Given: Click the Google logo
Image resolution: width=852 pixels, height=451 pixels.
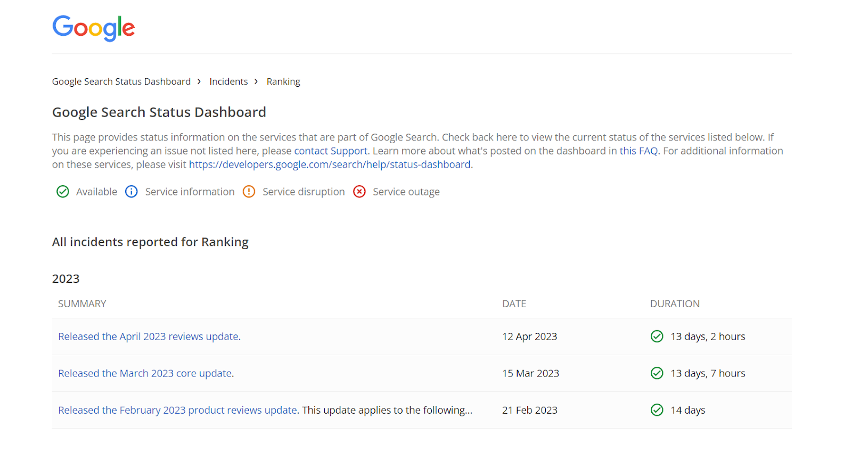Looking at the screenshot, I should (x=93, y=28).
